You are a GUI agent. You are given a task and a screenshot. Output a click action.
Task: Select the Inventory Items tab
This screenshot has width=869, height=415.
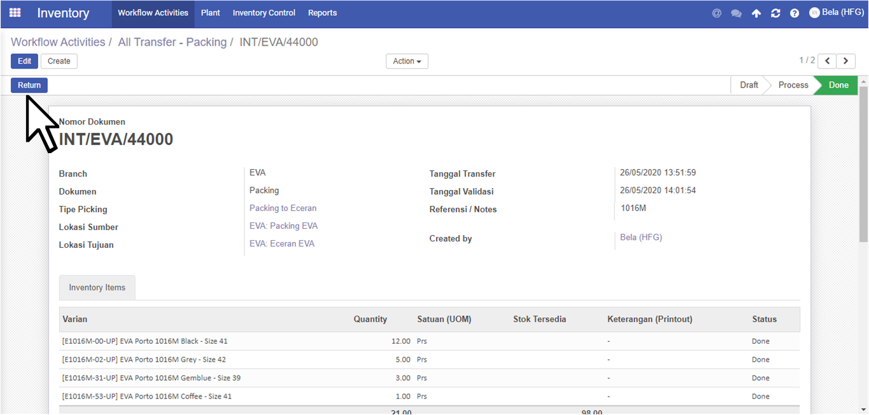click(97, 287)
